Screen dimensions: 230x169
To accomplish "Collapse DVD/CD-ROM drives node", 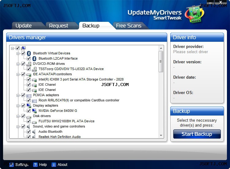I will [x=18, y=64].
